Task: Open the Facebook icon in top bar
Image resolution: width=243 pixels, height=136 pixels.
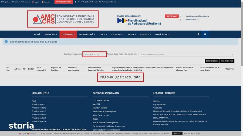Action: [239, 2]
